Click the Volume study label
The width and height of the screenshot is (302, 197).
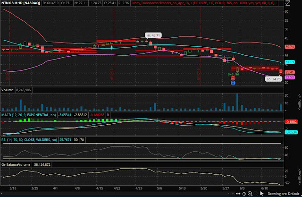coord(8,90)
